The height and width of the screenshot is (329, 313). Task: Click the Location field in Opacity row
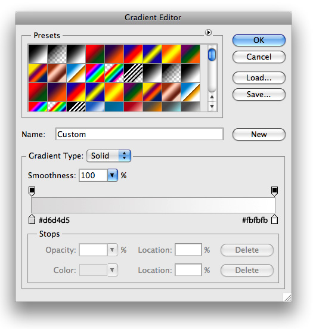pyautogui.click(x=188, y=250)
